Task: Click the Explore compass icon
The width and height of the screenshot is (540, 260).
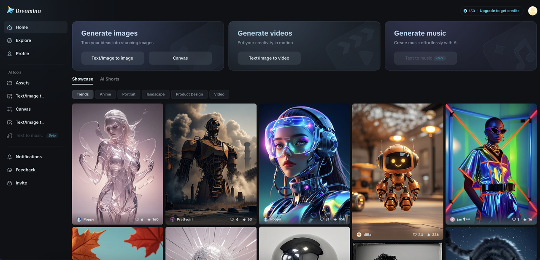Action: [x=10, y=40]
